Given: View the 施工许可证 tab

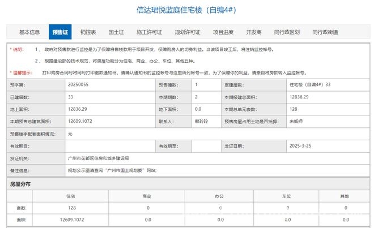Looking at the screenshot, I should click(149, 32).
